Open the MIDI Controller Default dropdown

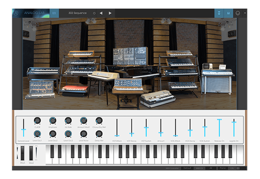(x=187, y=168)
